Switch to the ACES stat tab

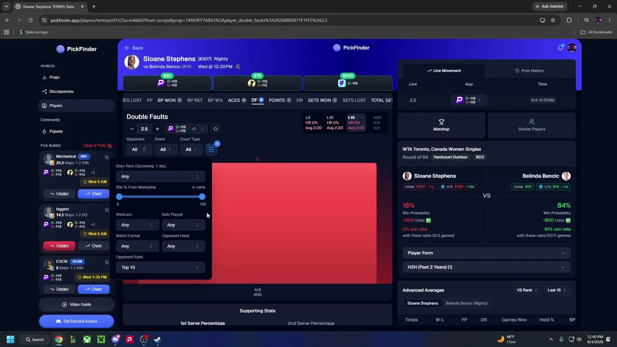tap(237, 100)
